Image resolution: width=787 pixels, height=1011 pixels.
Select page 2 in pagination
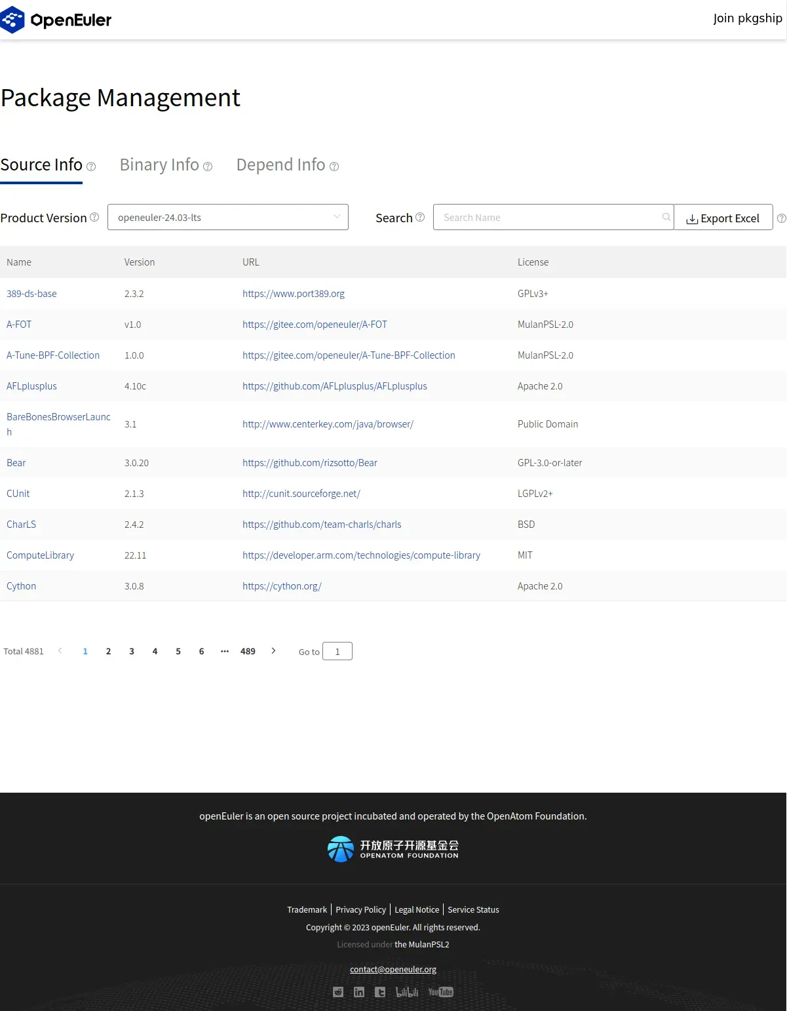coord(108,651)
